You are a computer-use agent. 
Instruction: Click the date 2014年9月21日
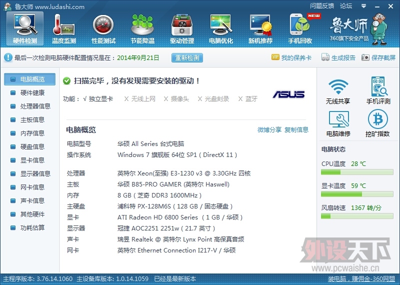coord(138,57)
